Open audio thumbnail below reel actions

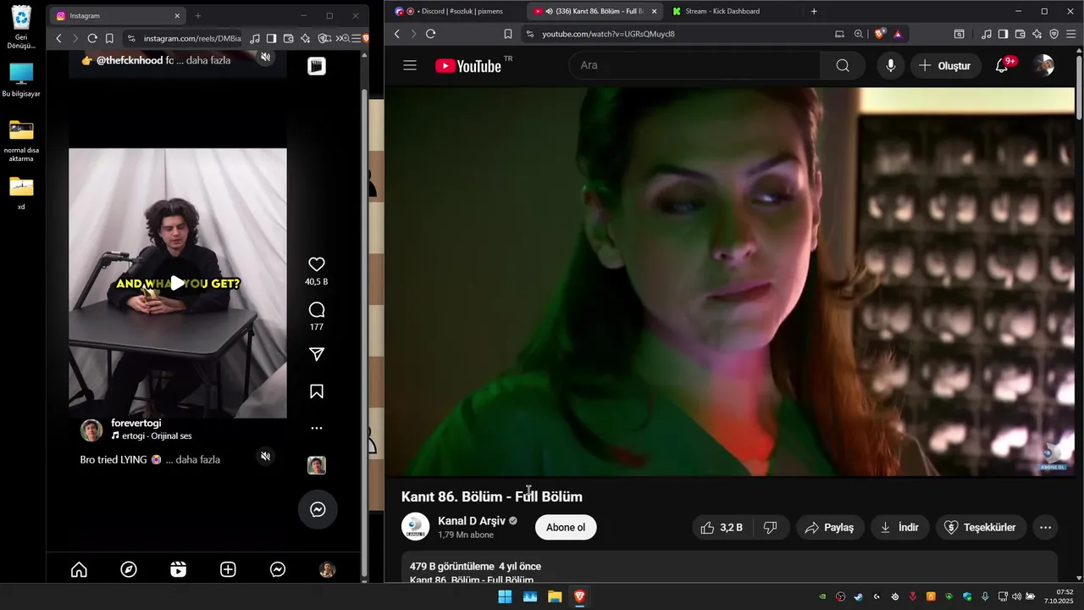pos(317,465)
